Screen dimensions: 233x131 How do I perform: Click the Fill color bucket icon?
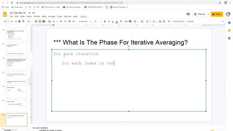(61, 21)
